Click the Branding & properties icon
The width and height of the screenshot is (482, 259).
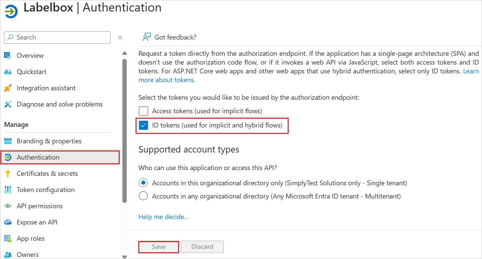(x=8, y=141)
